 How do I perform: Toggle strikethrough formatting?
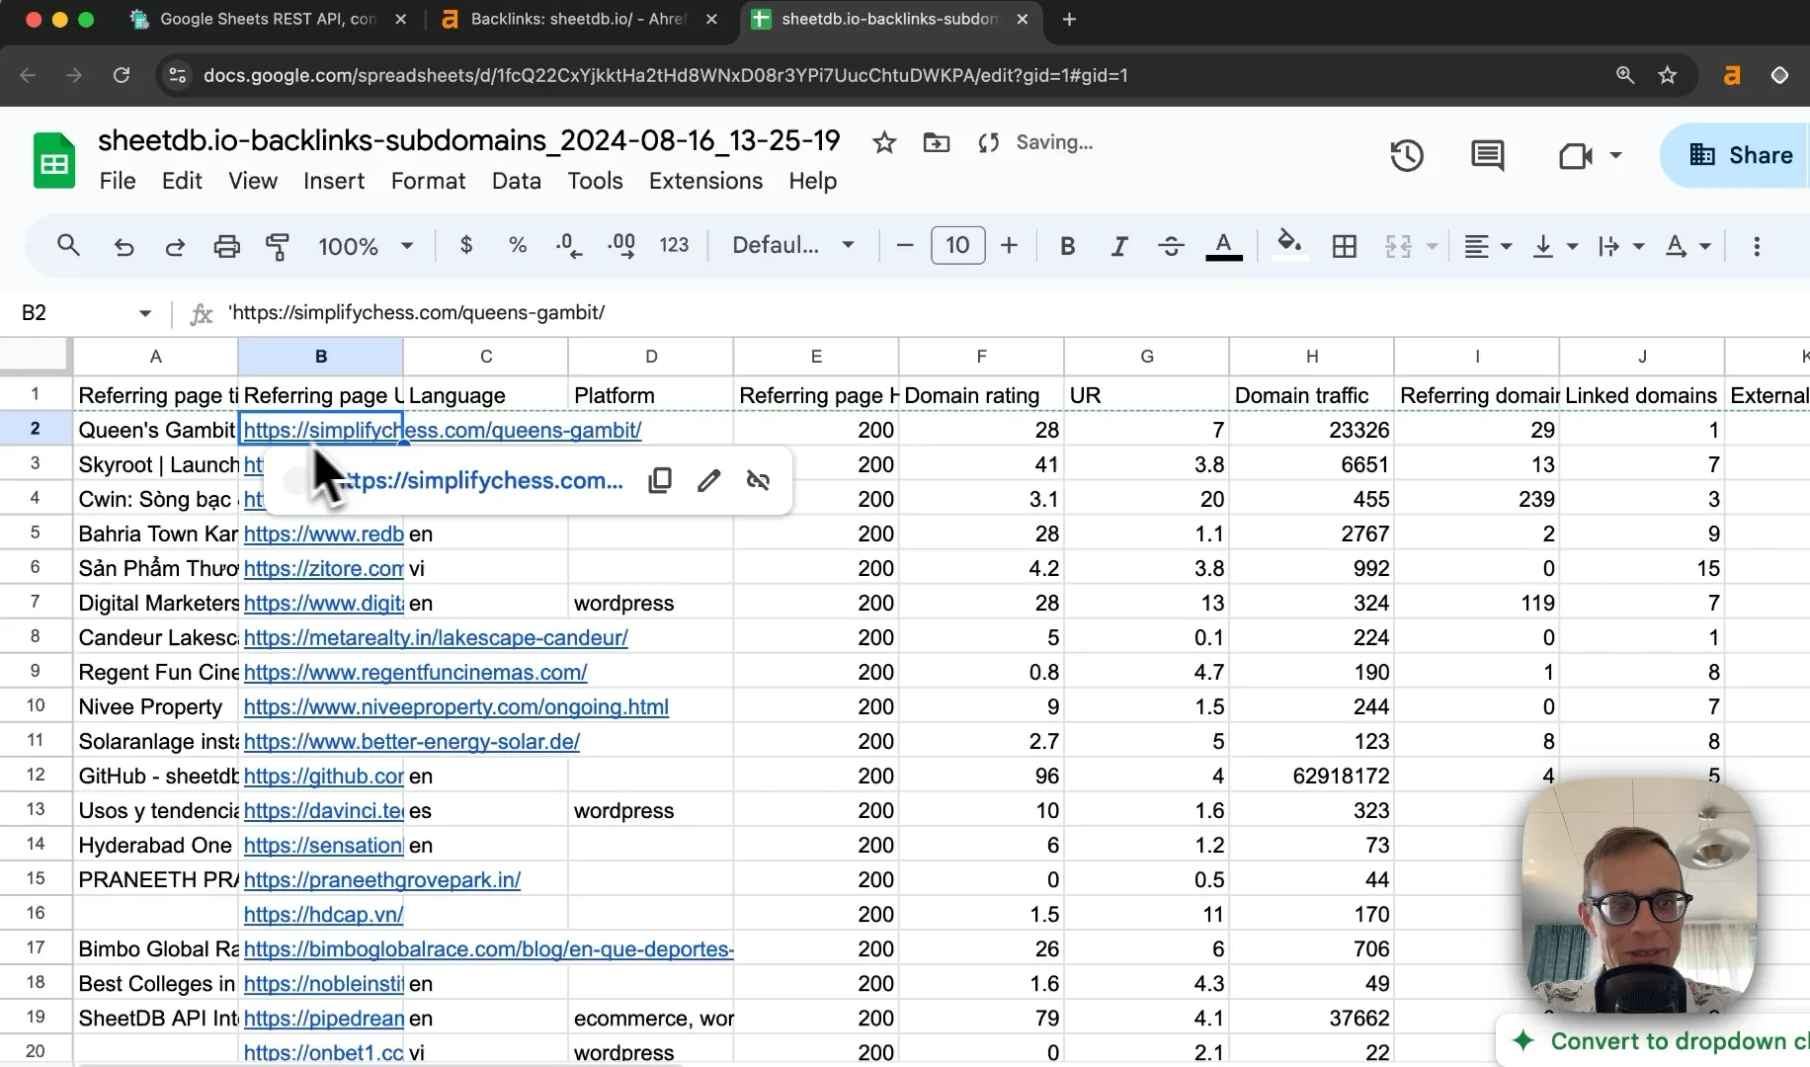(x=1171, y=246)
